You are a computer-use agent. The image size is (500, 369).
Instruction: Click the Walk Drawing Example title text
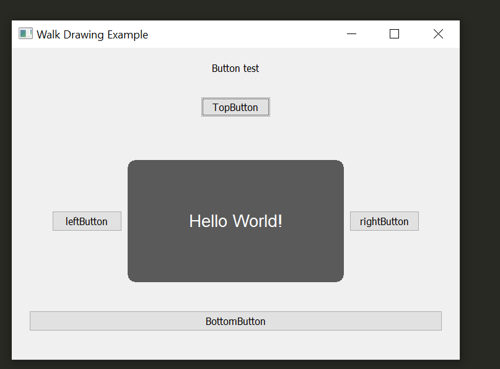92,35
